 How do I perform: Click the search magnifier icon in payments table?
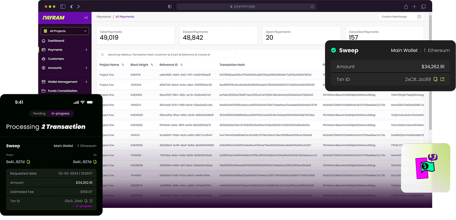point(103,55)
